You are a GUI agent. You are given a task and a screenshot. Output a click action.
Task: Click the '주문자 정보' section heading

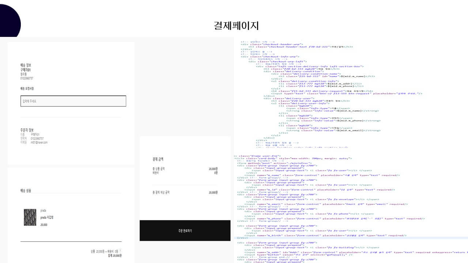point(27,130)
